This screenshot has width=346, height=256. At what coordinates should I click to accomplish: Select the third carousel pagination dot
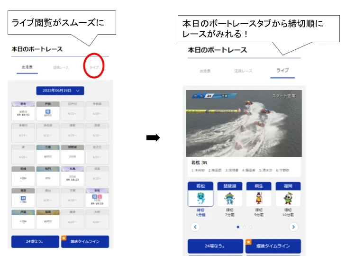click(x=250, y=227)
